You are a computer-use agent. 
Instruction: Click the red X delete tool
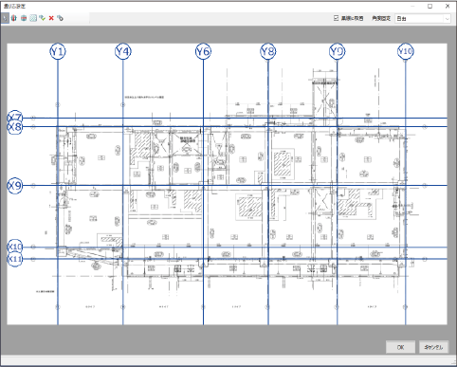tap(51, 18)
